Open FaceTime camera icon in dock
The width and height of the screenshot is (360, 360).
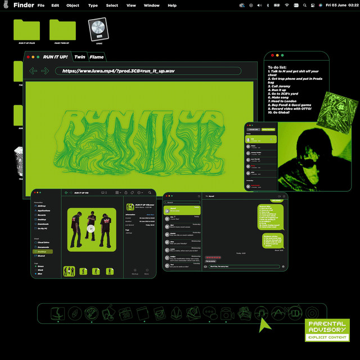coord(227,313)
